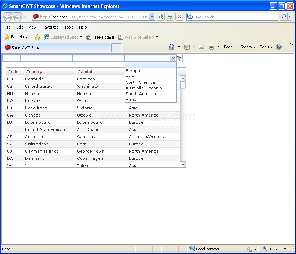The width and height of the screenshot is (296, 254).
Task: Click the red Stop loading icon
Action: click(179, 17)
